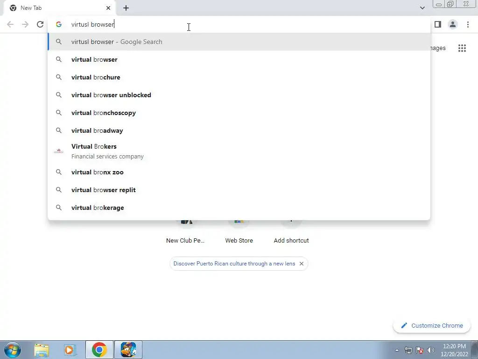Open Windows Explorer from taskbar

[x=42, y=350]
